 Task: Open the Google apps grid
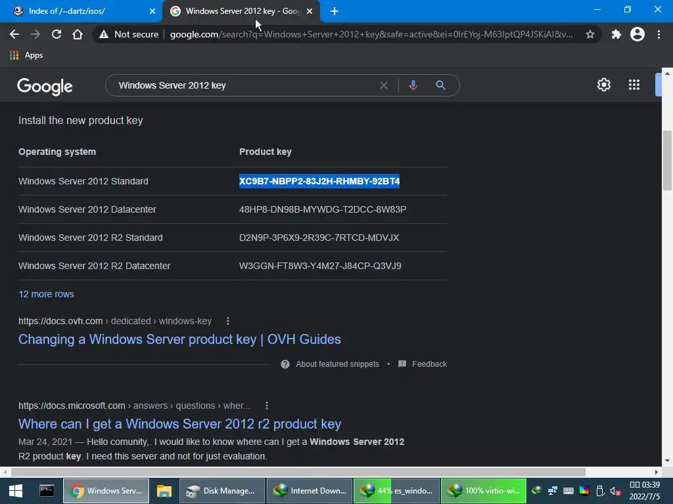pyautogui.click(x=634, y=85)
